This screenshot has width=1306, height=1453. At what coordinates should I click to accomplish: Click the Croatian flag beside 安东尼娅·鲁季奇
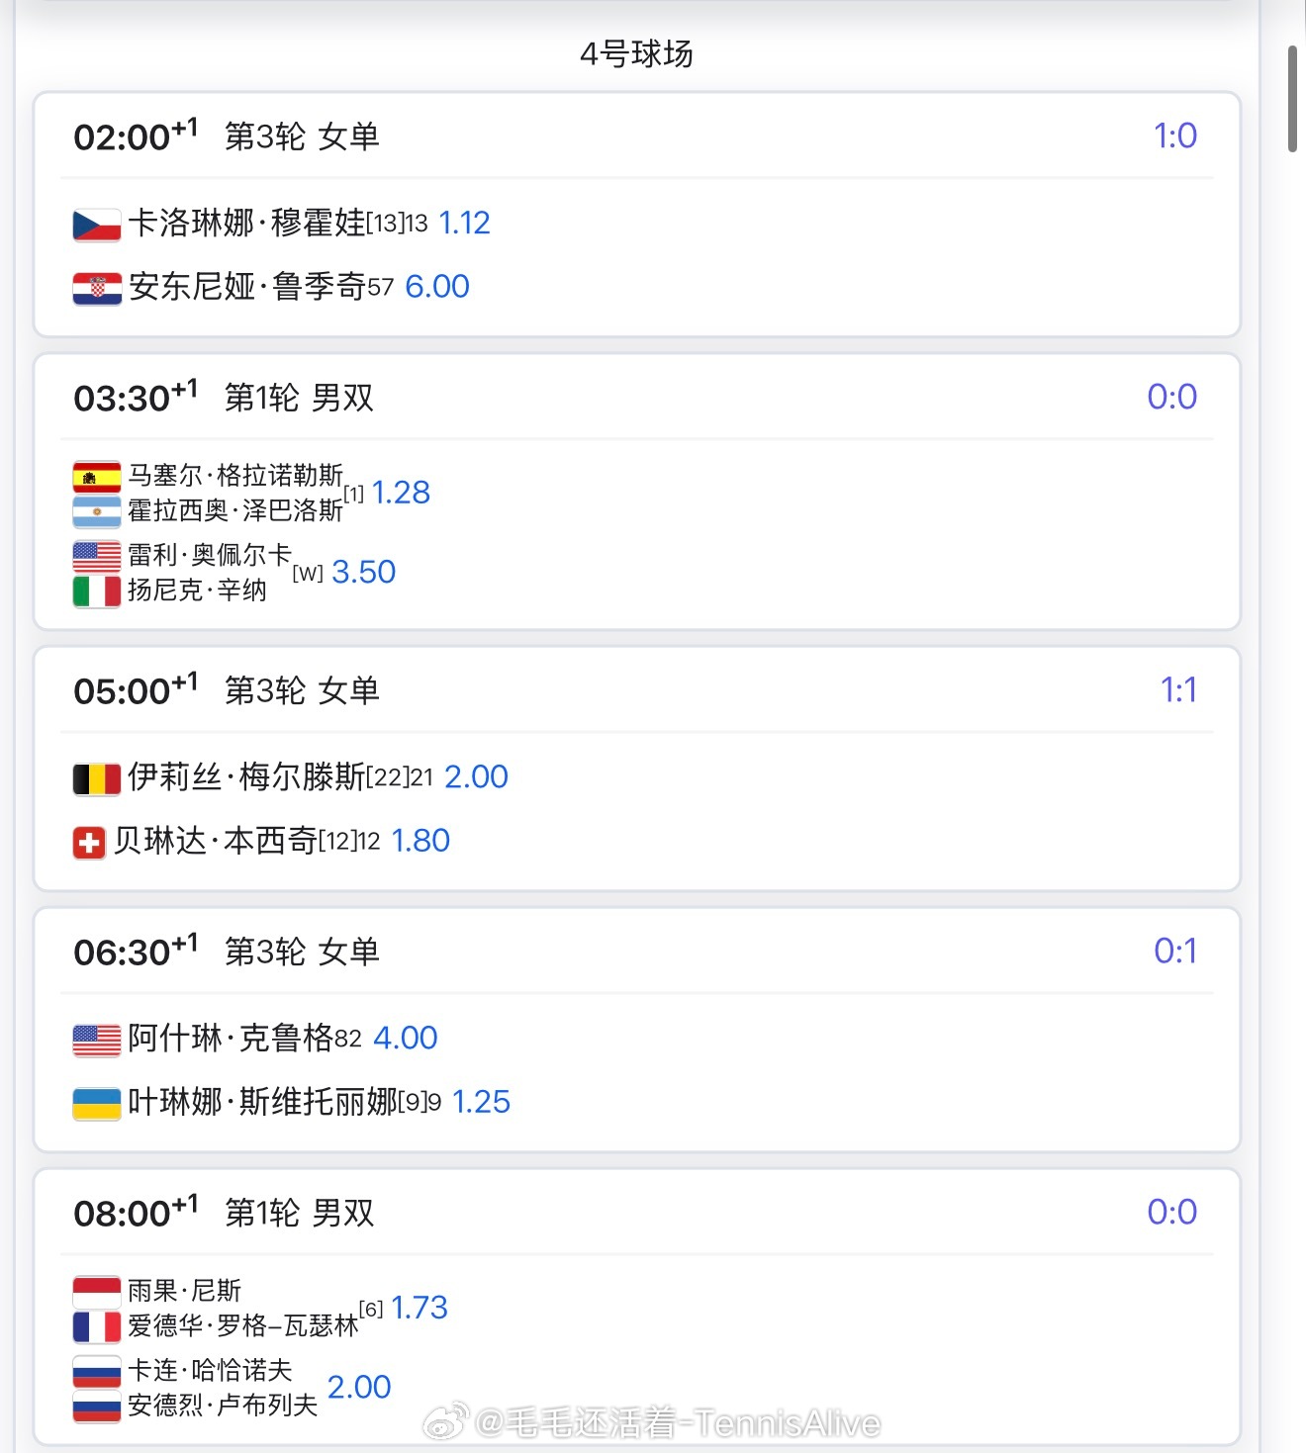tap(97, 288)
